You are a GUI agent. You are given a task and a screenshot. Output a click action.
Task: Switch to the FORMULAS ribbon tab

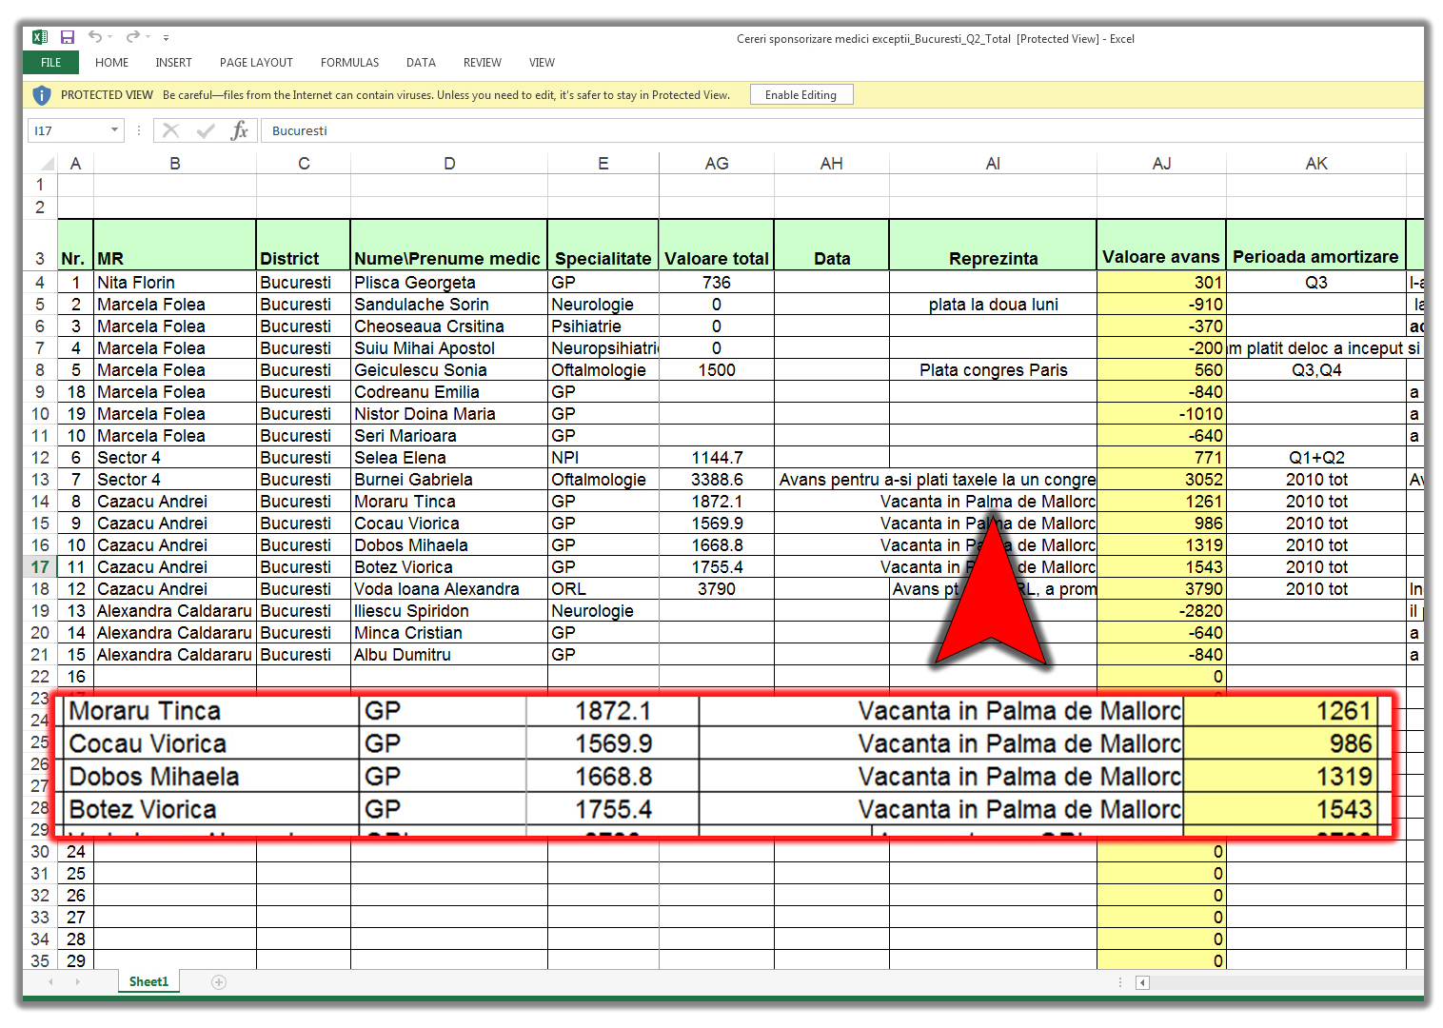pos(349,63)
